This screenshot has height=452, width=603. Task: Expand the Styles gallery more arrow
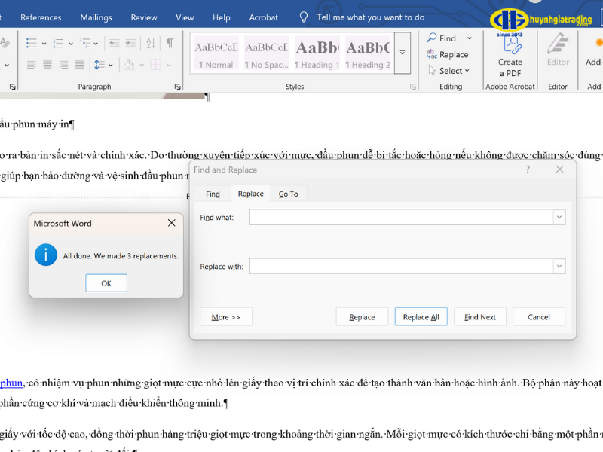point(403,52)
